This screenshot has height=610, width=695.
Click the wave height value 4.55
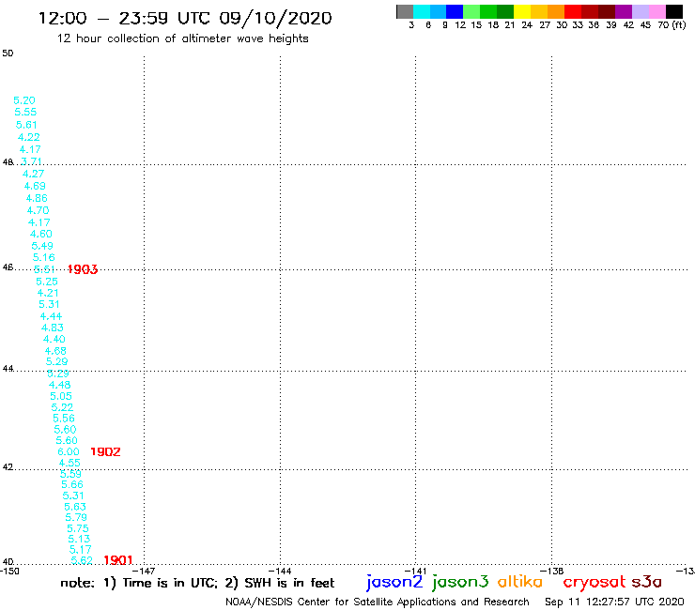[x=69, y=463]
